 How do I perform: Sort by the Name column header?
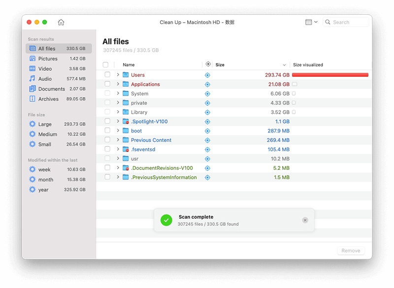(x=129, y=65)
